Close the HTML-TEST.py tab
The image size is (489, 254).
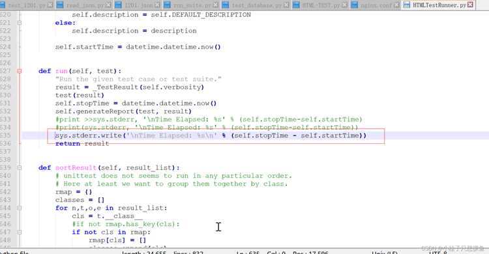[x=344, y=5]
